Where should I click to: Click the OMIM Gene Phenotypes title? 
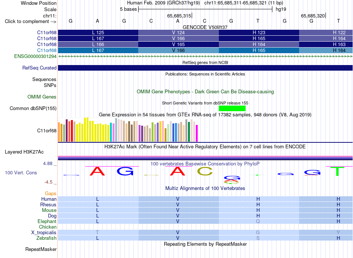pyautogui.click(x=205, y=92)
